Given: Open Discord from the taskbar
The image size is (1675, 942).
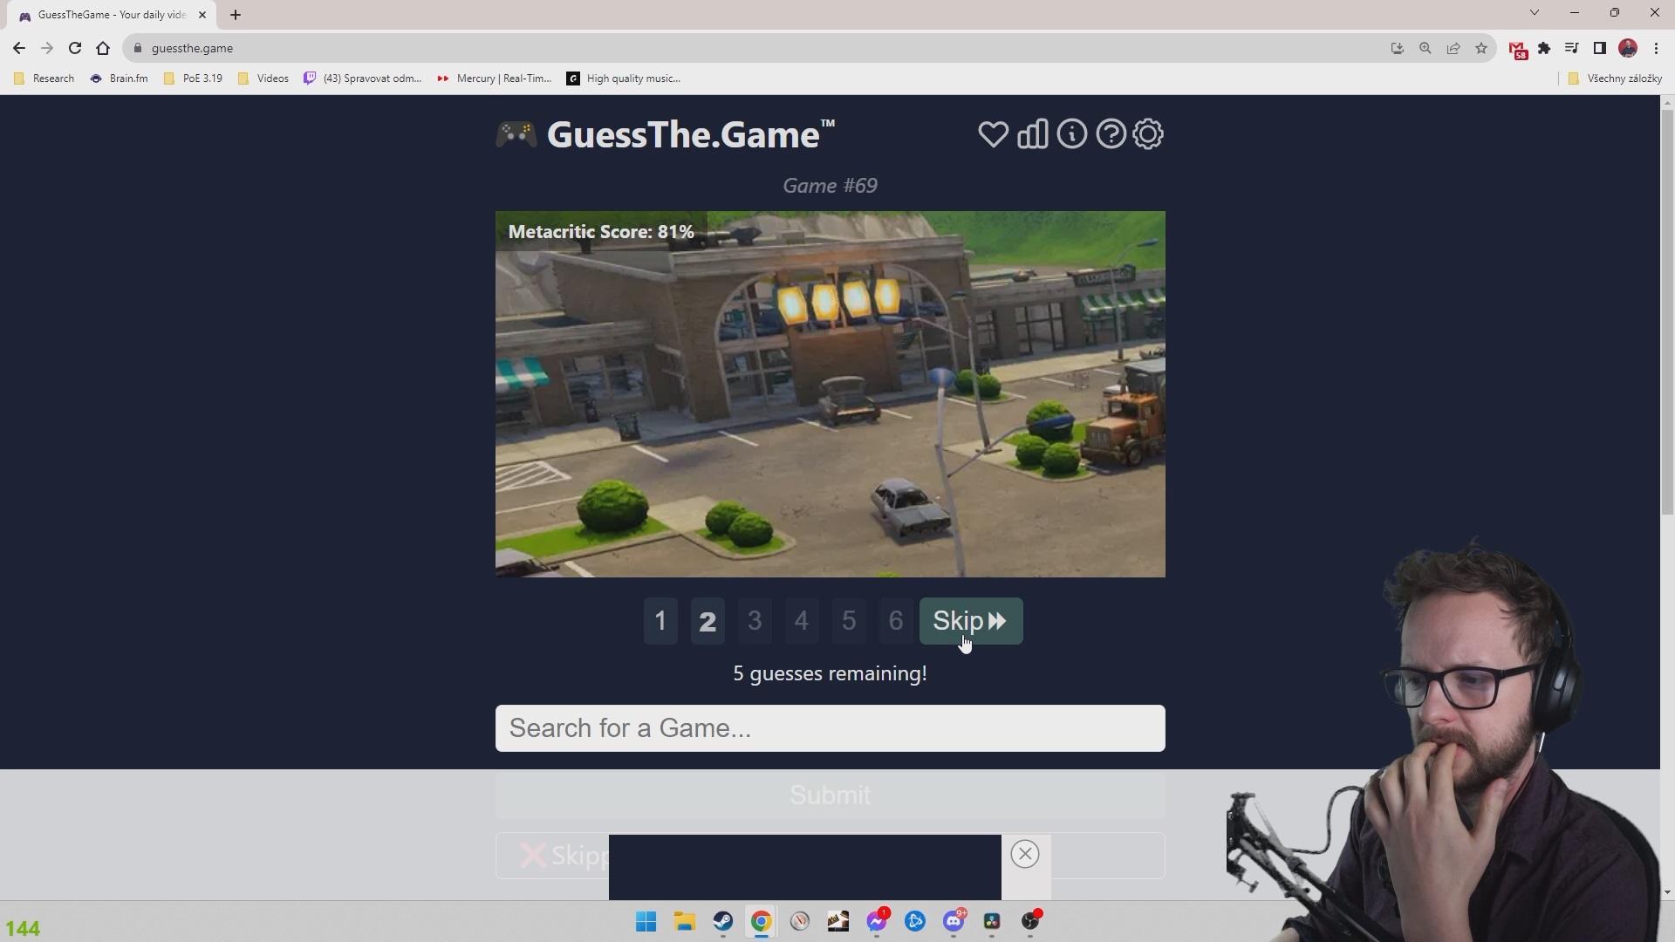Looking at the screenshot, I should [954, 921].
